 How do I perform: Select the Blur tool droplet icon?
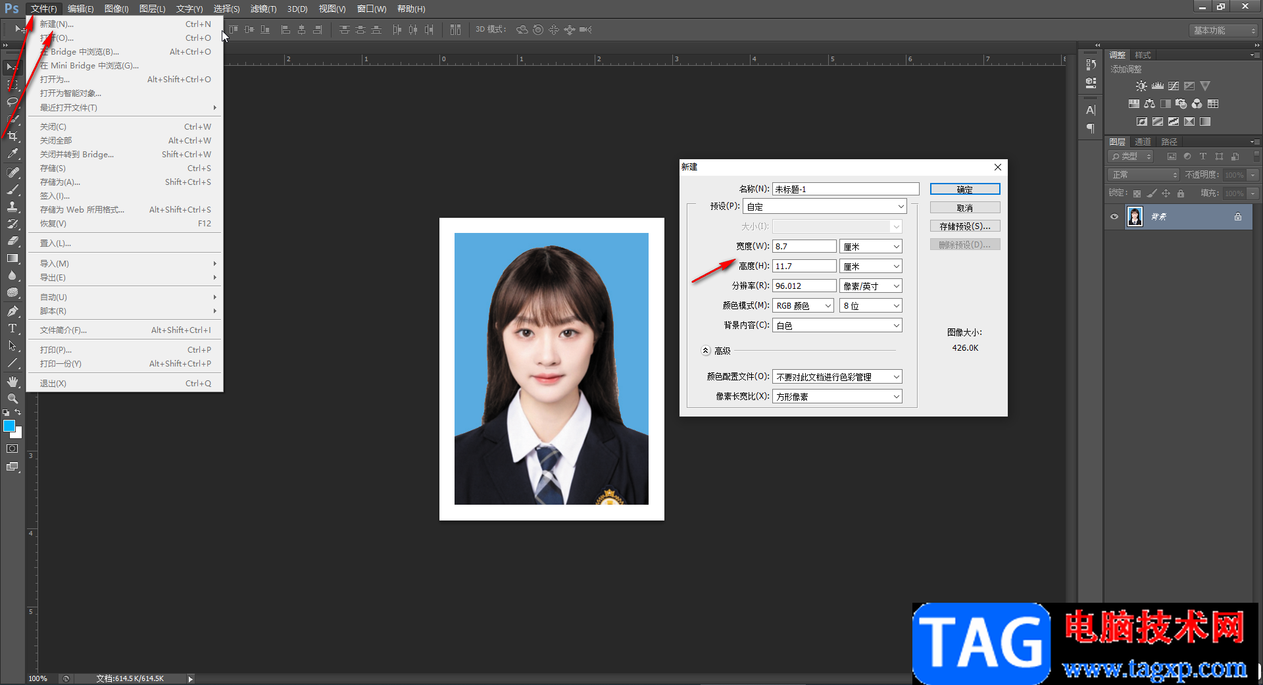[x=12, y=276]
